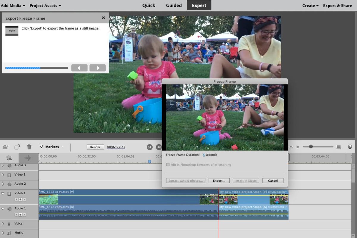Screen dimensions: 357x238
Task: Open the Add Media dropdown
Action: coord(13,5)
